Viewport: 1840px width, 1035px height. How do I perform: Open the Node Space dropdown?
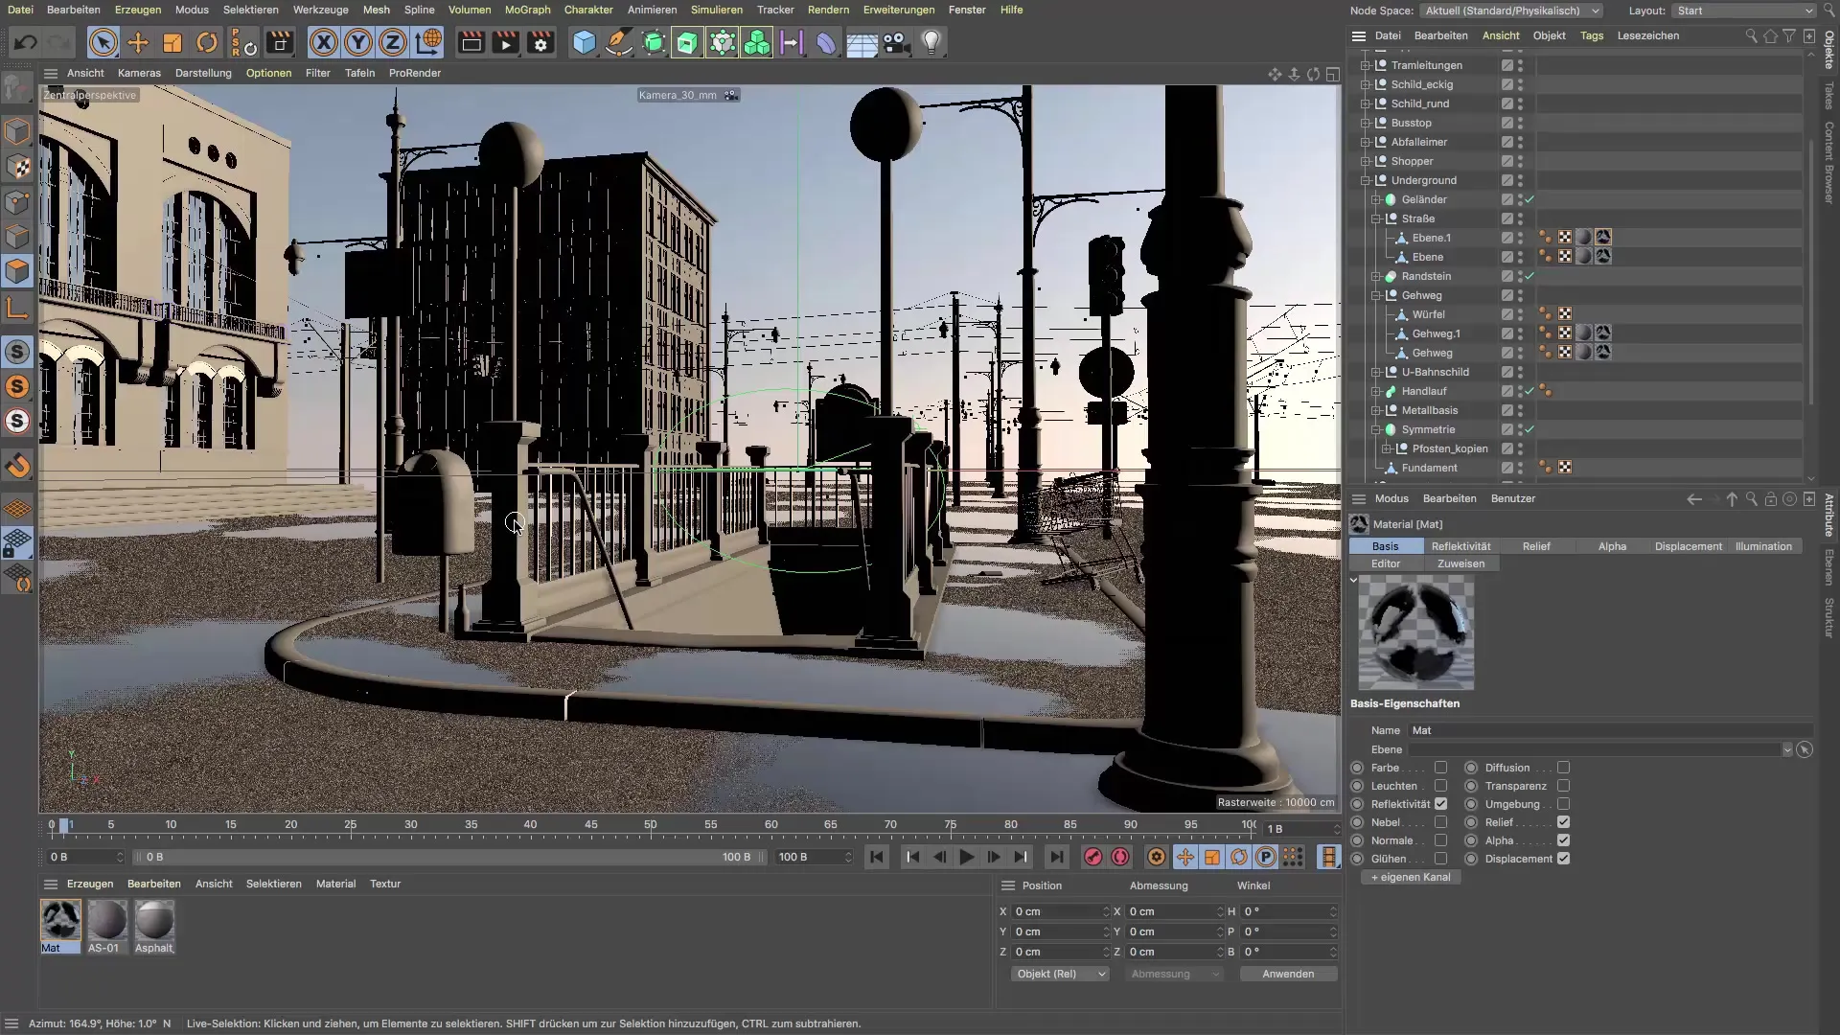pyautogui.click(x=1512, y=11)
